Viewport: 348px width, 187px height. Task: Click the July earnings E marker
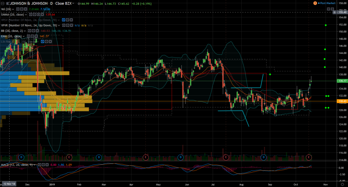point(226,157)
